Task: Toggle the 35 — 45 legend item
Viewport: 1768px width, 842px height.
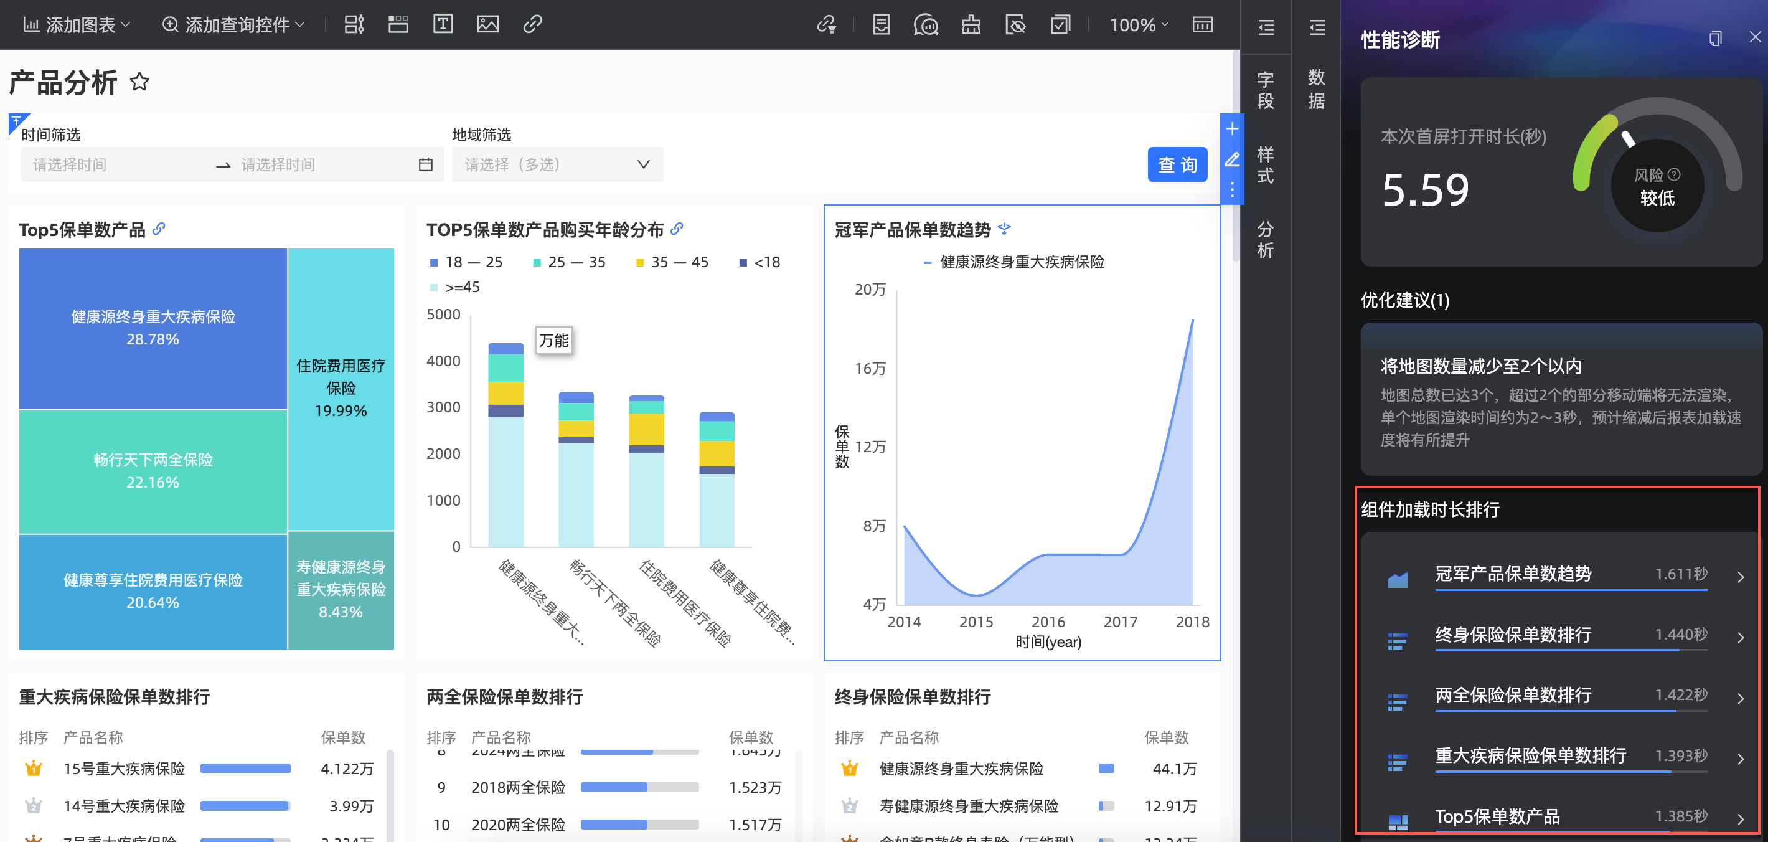Action: [x=672, y=262]
